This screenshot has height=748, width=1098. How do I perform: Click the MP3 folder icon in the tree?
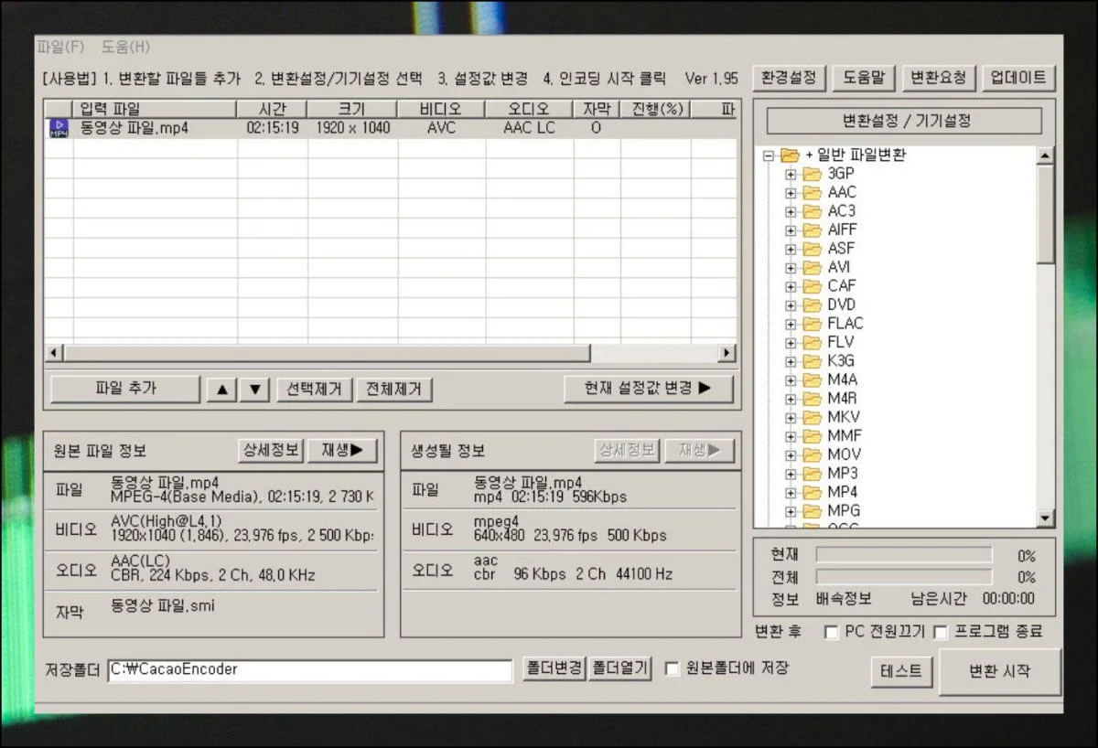[x=812, y=474]
